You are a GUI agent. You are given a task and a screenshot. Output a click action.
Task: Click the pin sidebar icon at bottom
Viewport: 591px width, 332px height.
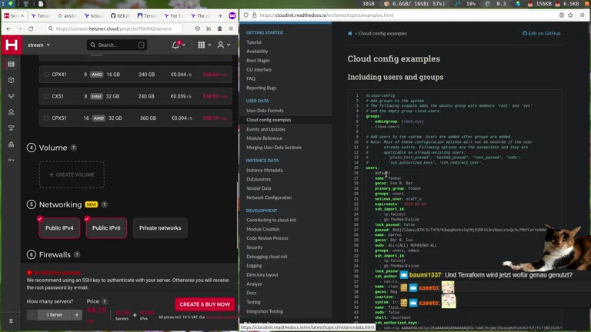tap(11, 321)
